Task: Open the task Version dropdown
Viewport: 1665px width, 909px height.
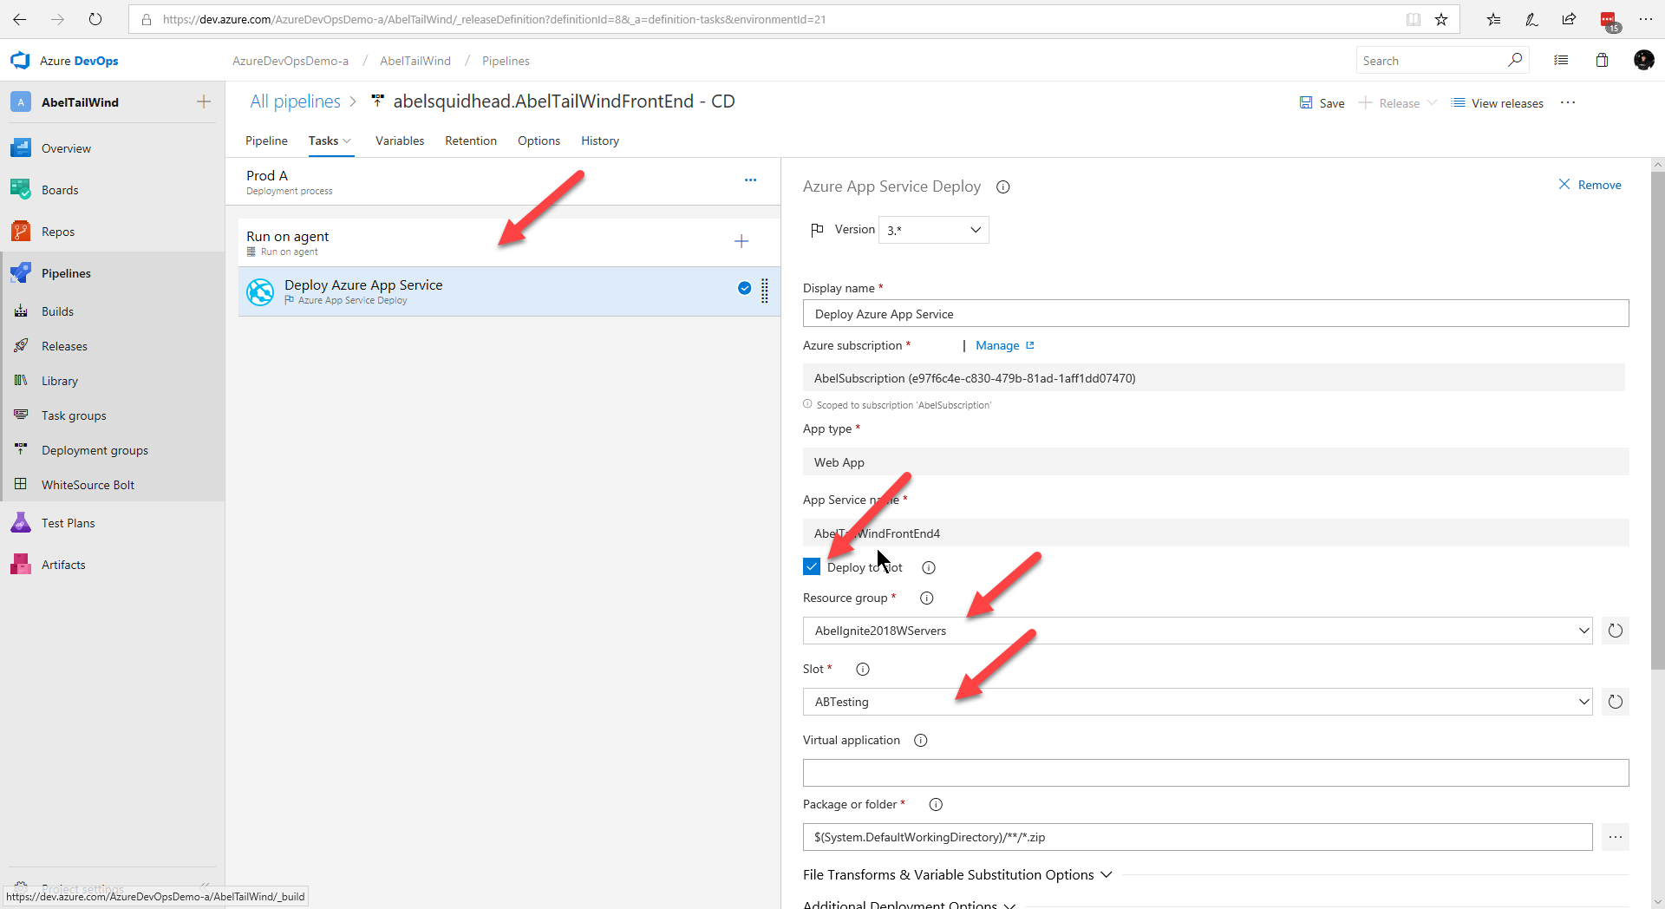Action: (x=933, y=230)
